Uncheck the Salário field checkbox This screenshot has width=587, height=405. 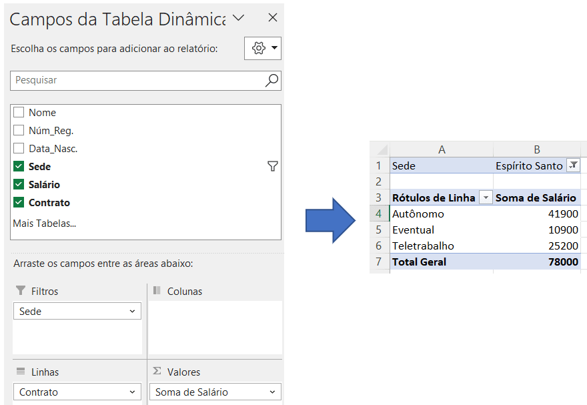(x=19, y=184)
